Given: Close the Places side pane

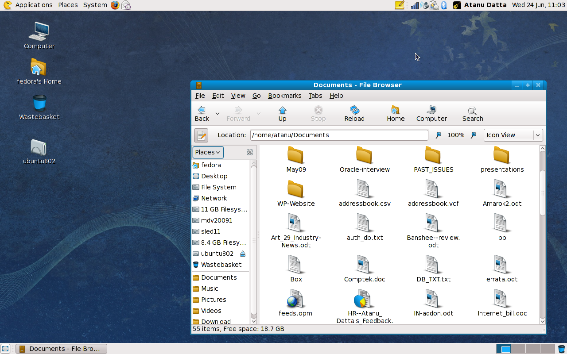Looking at the screenshot, I should click(x=249, y=152).
